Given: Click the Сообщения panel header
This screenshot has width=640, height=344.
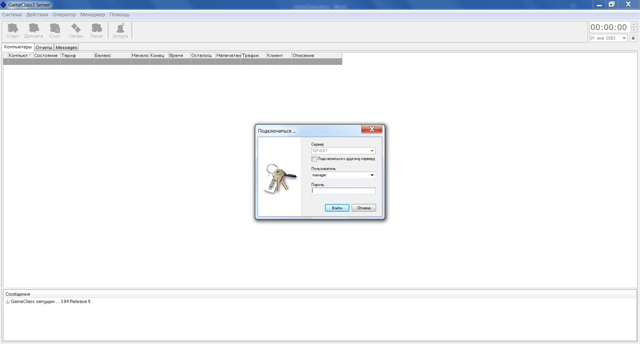Looking at the screenshot, I should (320, 294).
